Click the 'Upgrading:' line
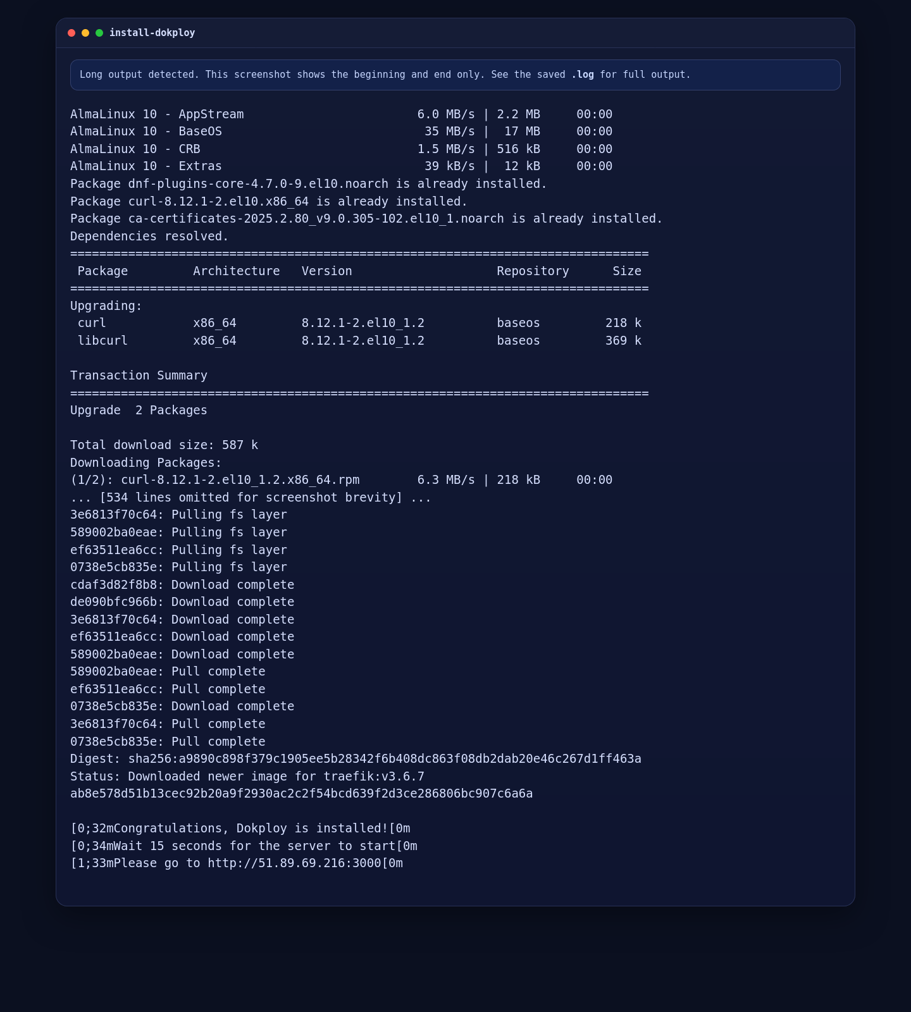The image size is (911, 1012). point(106,306)
